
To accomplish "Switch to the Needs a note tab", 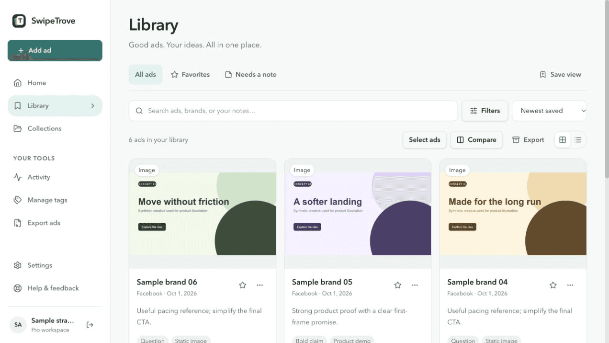I will click(x=251, y=75).
